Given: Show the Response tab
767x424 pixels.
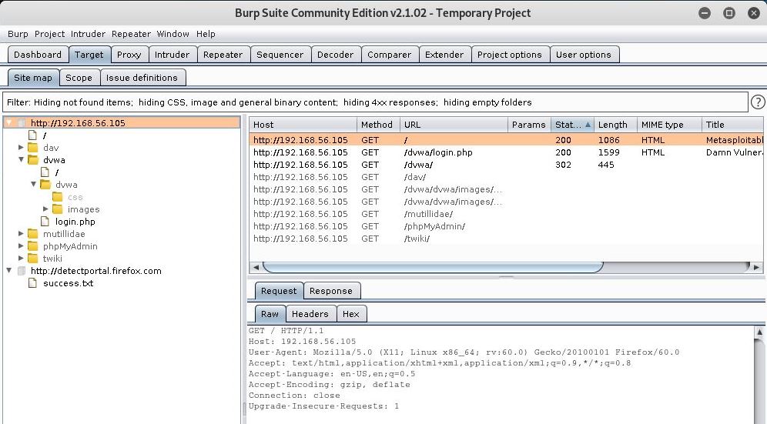Looking at the screenshot, I should click(x=331, y=291).
